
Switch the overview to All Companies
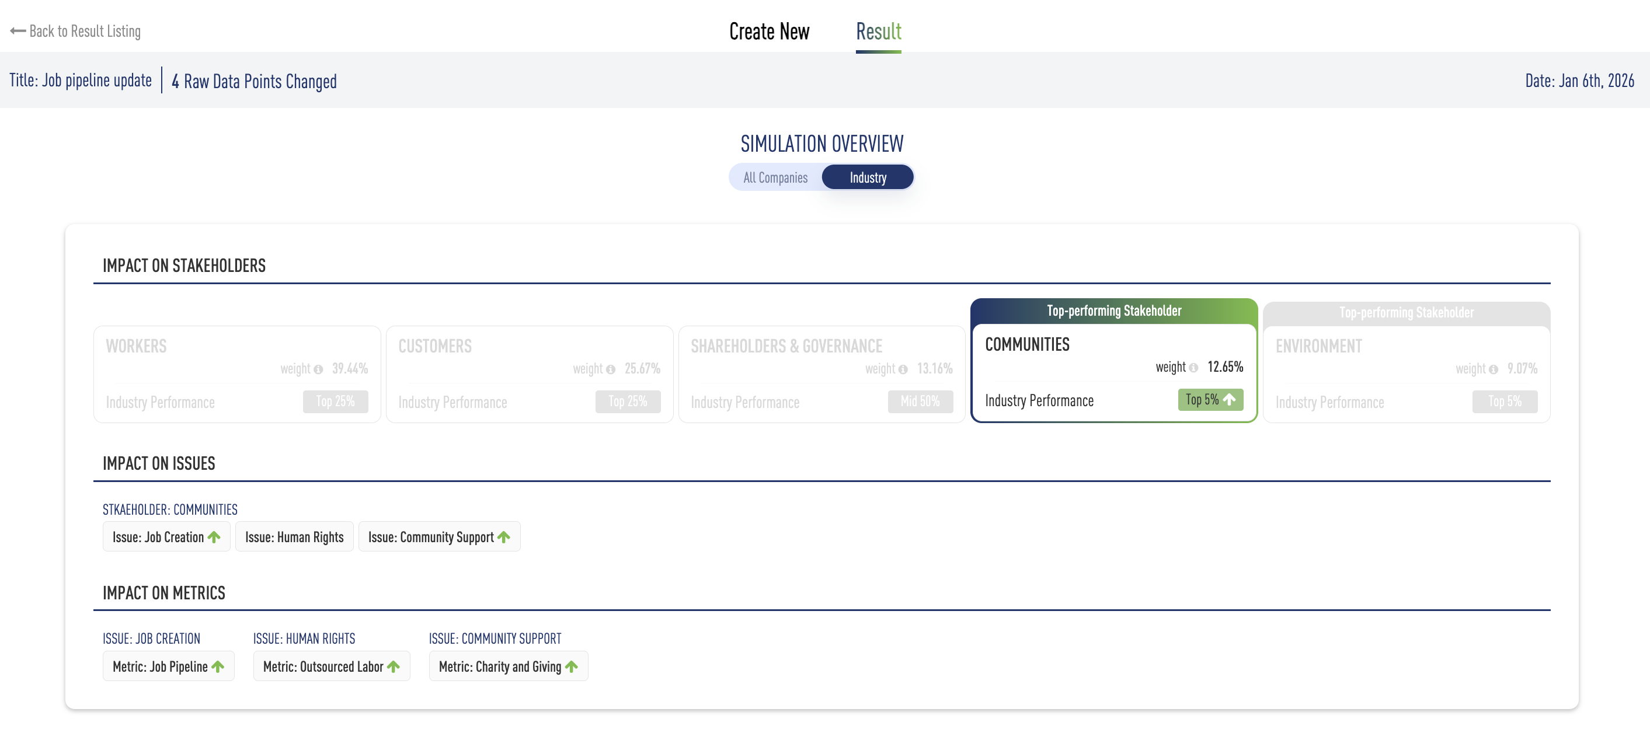tap(775, 177)
